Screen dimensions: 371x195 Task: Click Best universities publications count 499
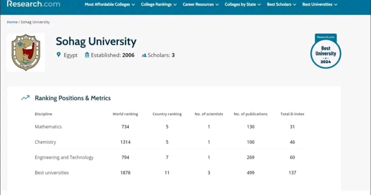point(250,173)
